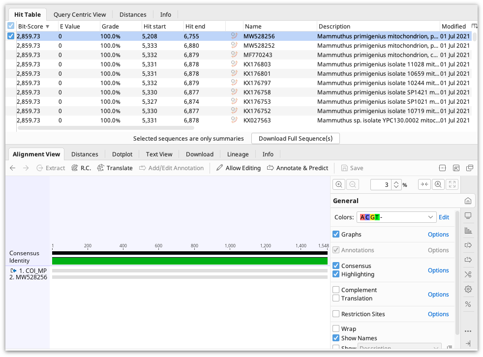Open the percent statistics icon in sidebar
Image resolution: width=483 pixels, height=357 pixels.
468,304
